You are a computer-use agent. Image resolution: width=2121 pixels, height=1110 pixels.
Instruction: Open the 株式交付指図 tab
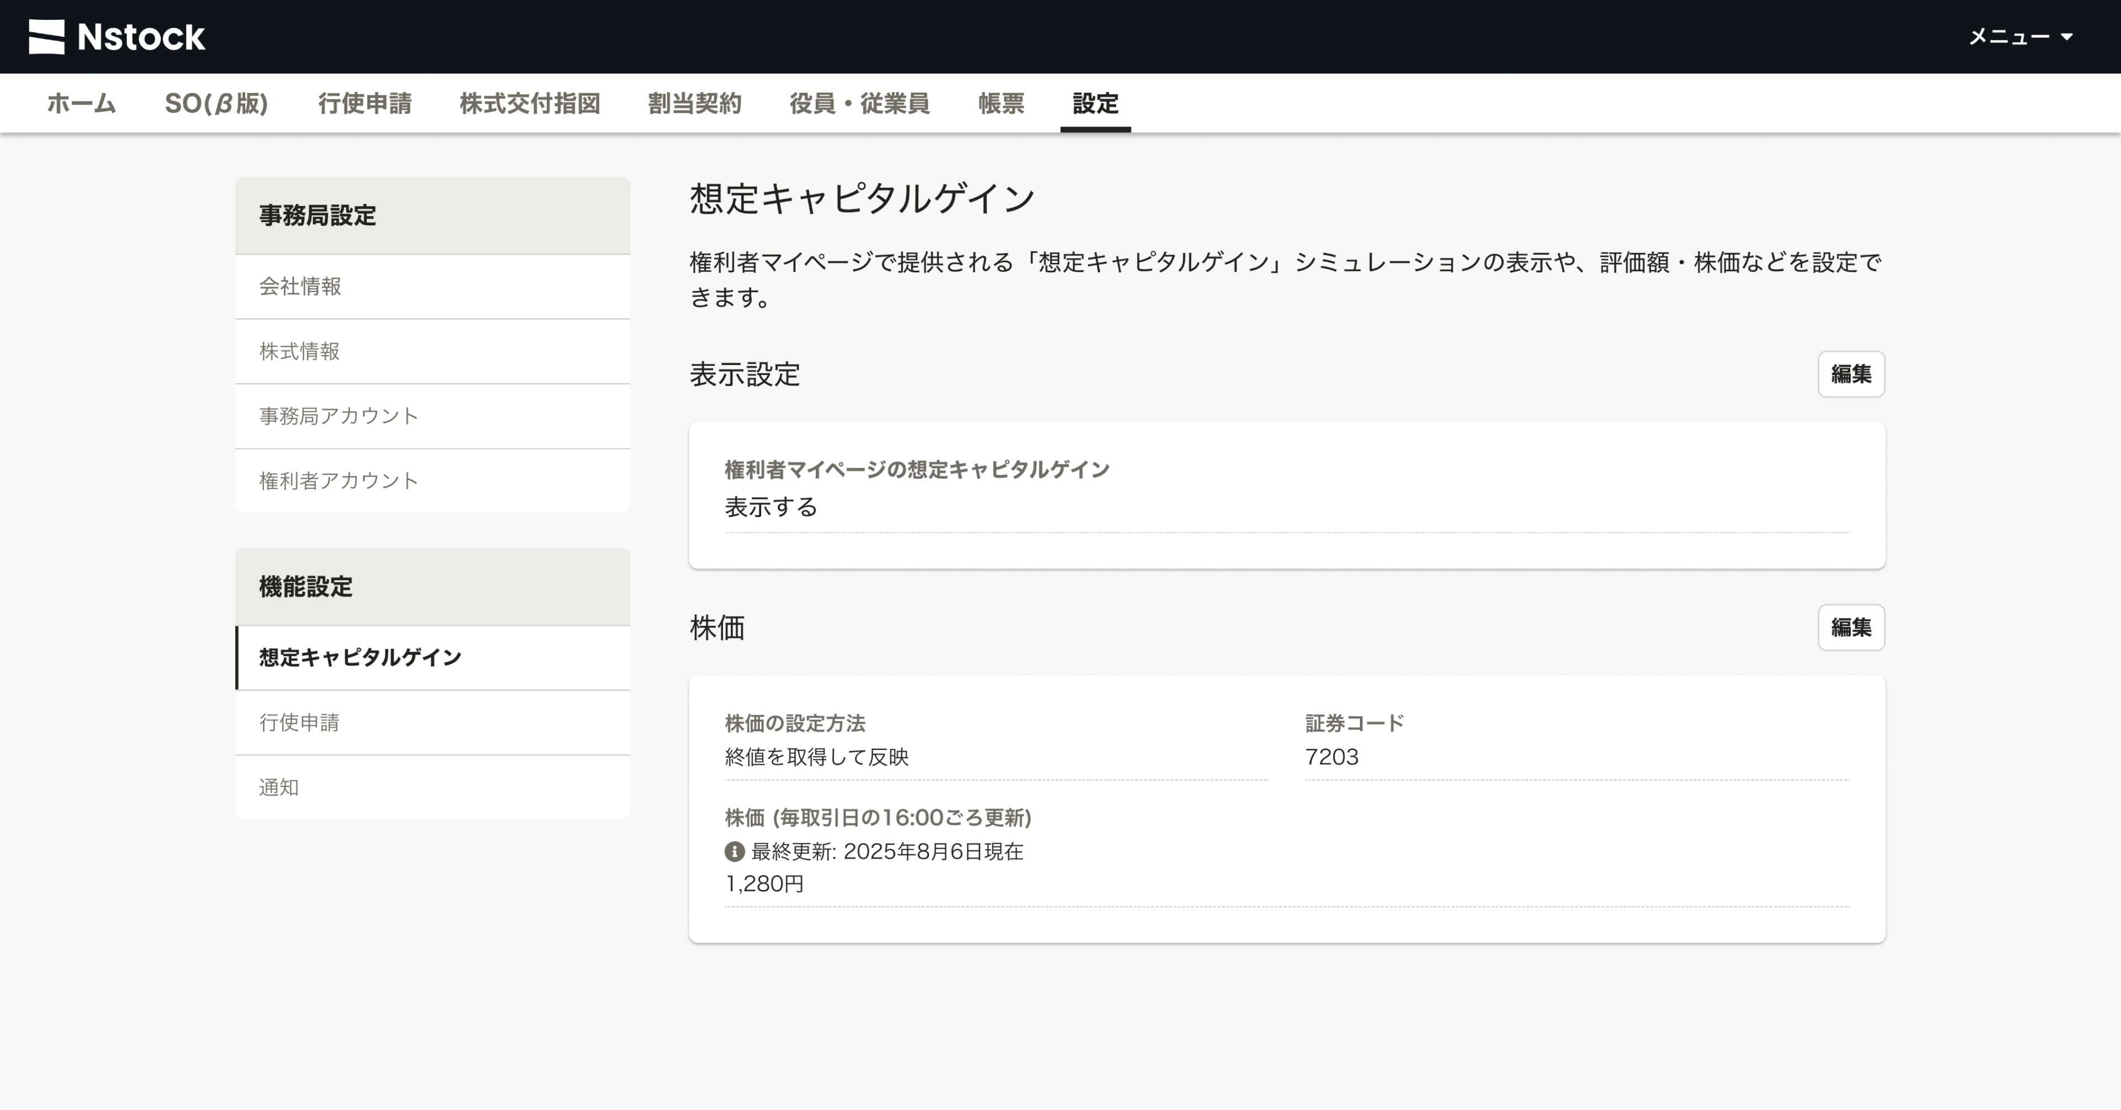click(x=530, y=103)
